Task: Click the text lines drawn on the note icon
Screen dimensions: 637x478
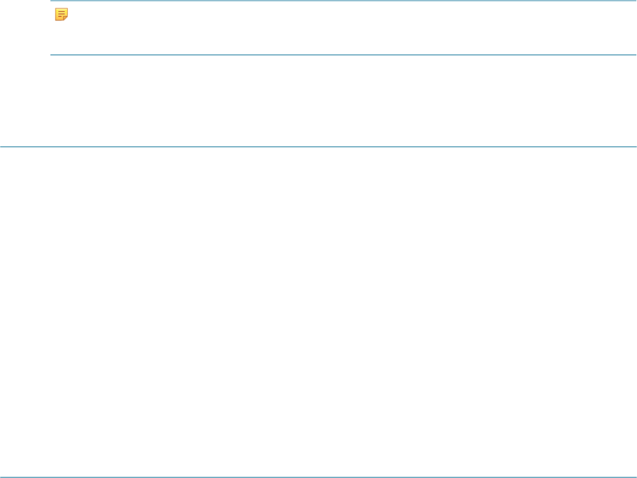Action: click(x=61, y=13)
